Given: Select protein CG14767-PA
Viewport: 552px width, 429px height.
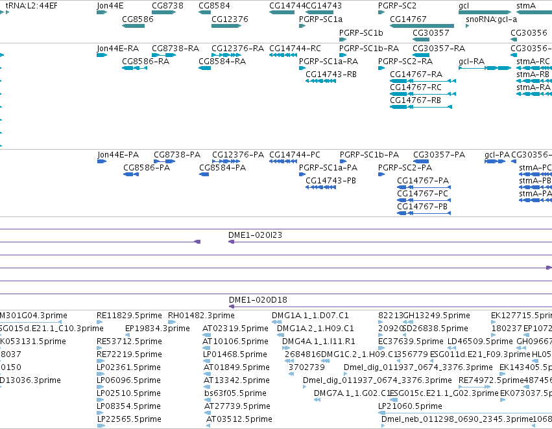Looking at the screenshot, I should point(423,181).
